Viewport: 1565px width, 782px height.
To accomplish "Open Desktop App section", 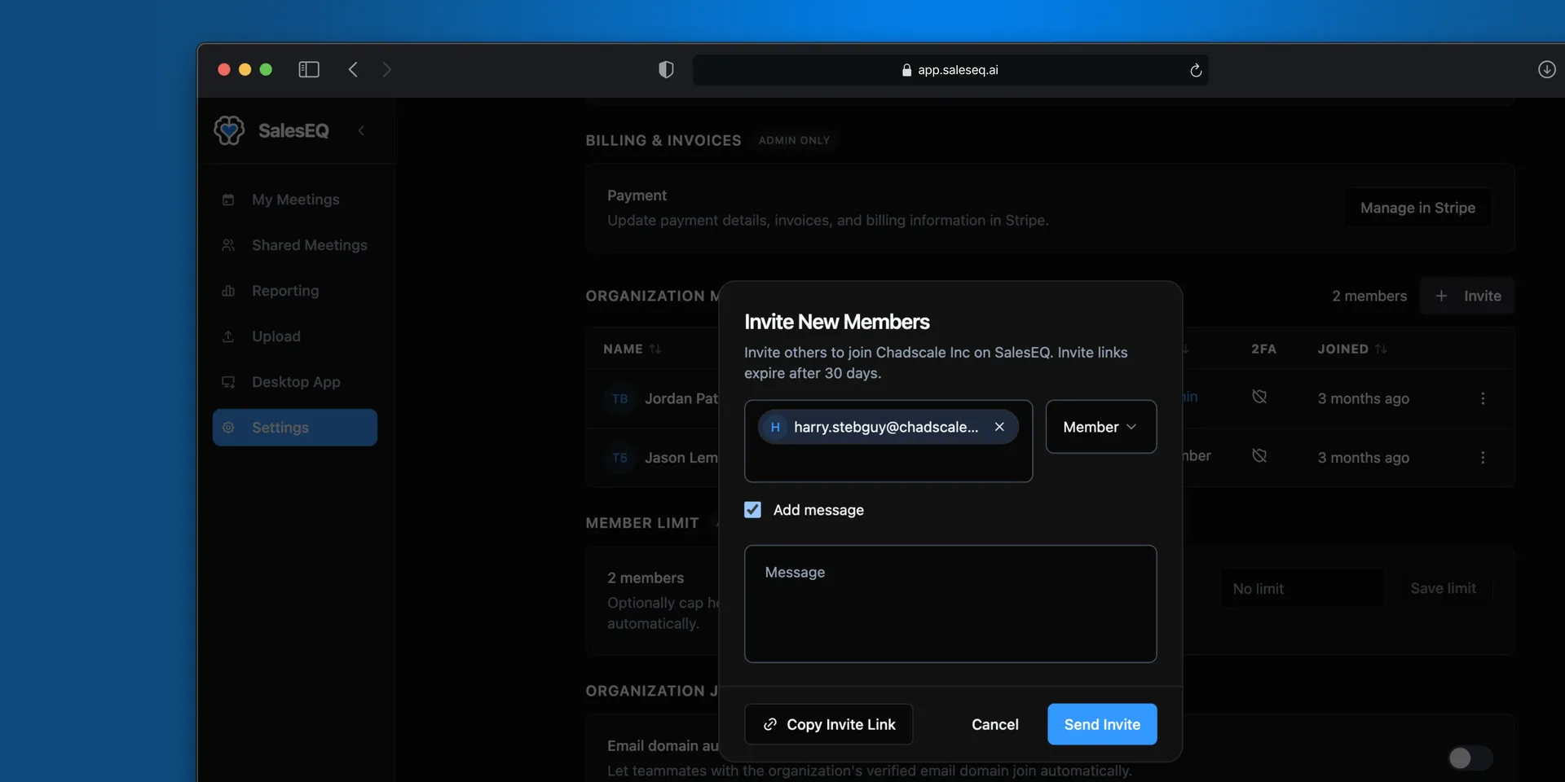I will (295, 382).
